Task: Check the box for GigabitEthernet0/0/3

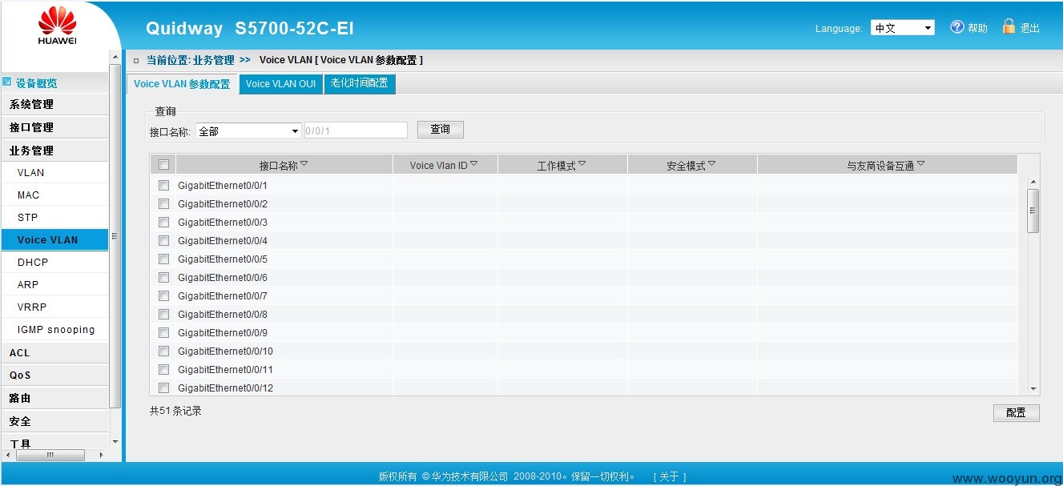Action: tap(163, 223)
